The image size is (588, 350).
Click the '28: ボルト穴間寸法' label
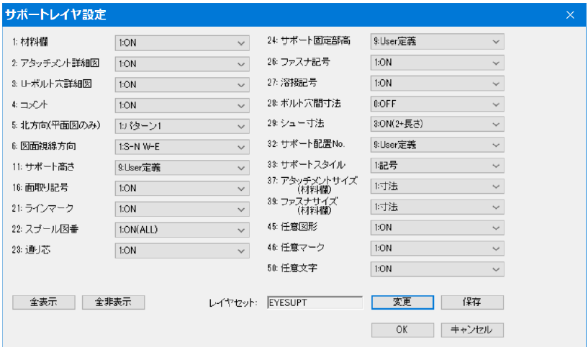pos(304,104)
